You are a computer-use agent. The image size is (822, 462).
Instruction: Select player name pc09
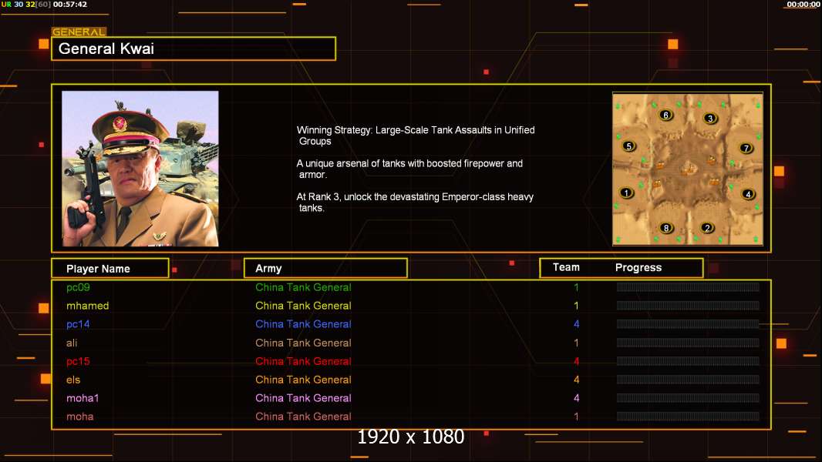[78, 287]
